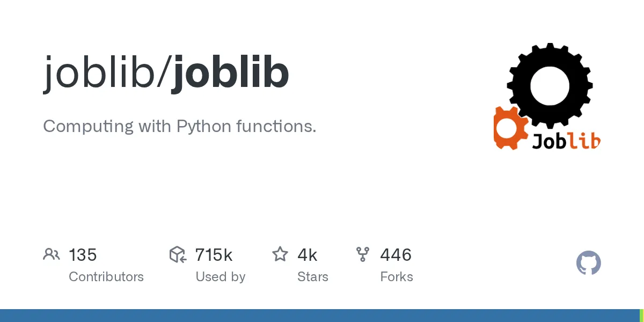Click the Joblib logo wordmark text

coord(566,141)
